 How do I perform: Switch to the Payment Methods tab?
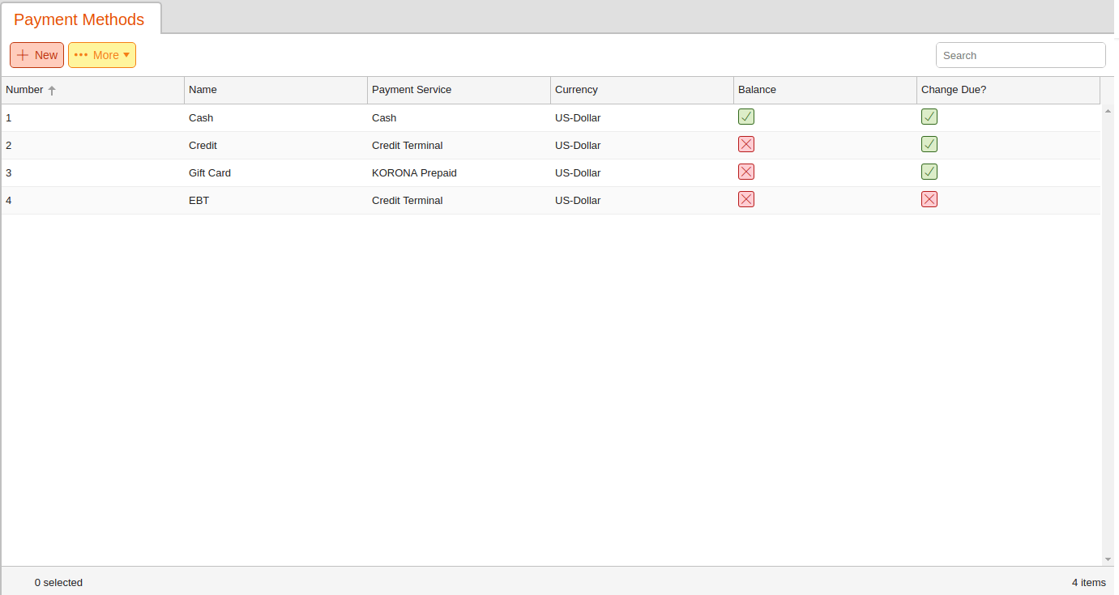coord(79,19)
